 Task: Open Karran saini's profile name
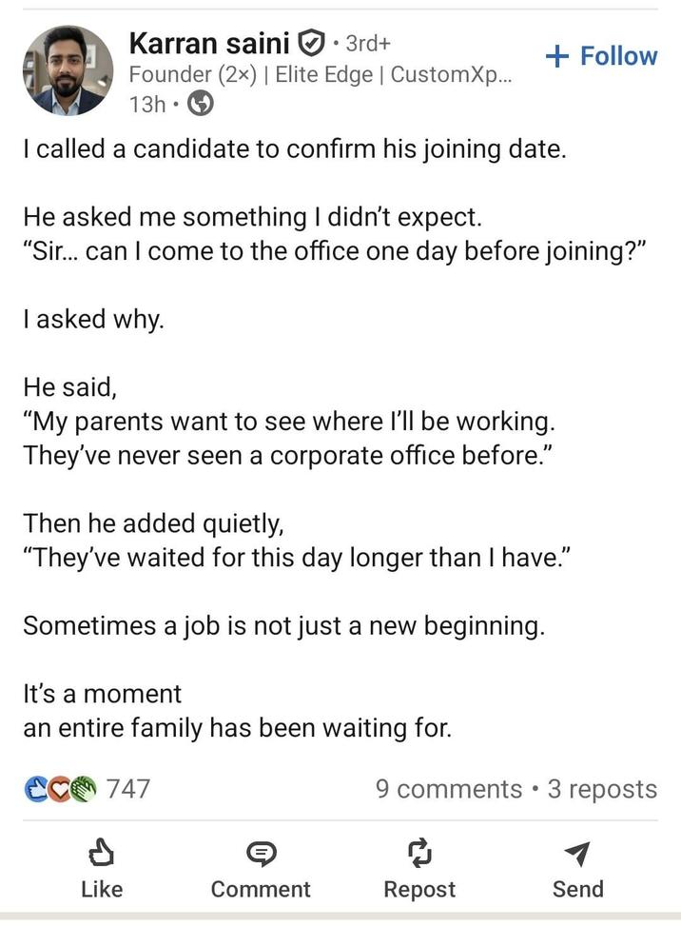click(x=210, y=43)
